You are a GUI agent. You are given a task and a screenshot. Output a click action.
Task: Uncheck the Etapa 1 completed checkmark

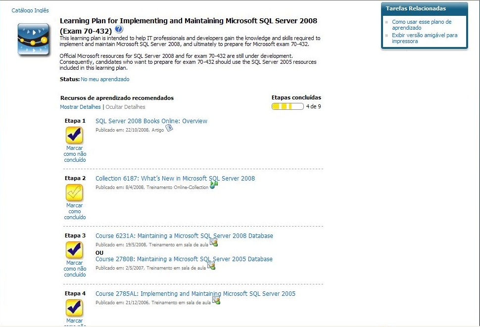74,135
